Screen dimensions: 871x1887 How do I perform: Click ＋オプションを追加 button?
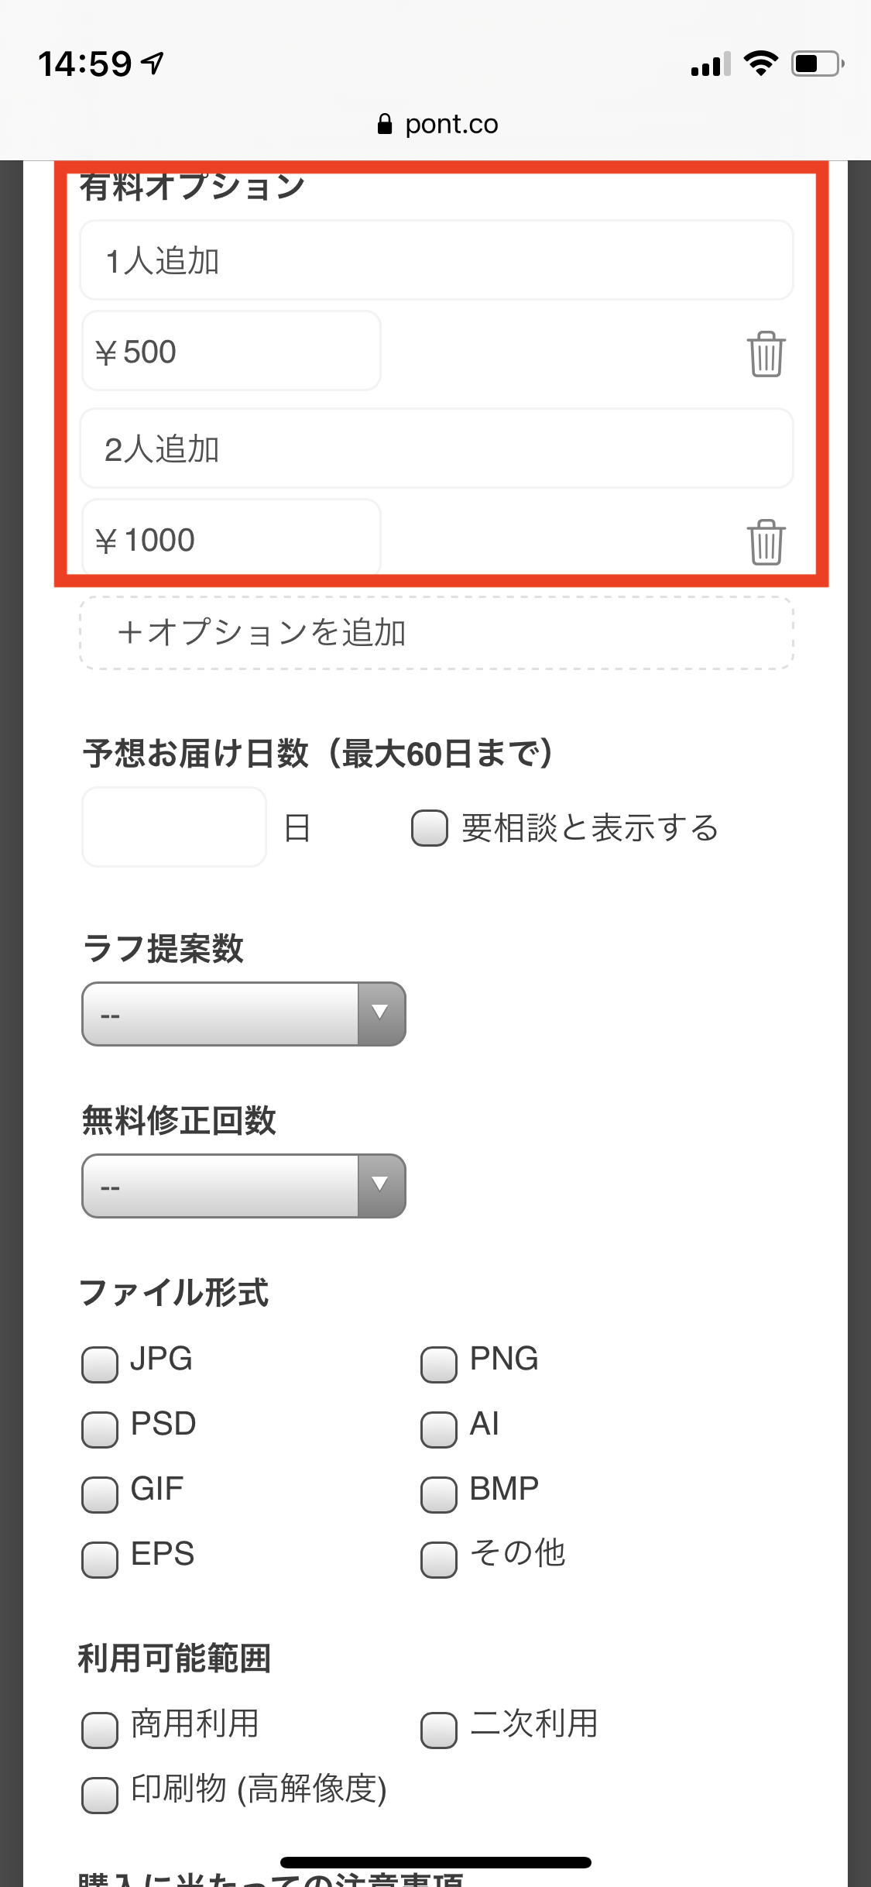tap(437, 633)
